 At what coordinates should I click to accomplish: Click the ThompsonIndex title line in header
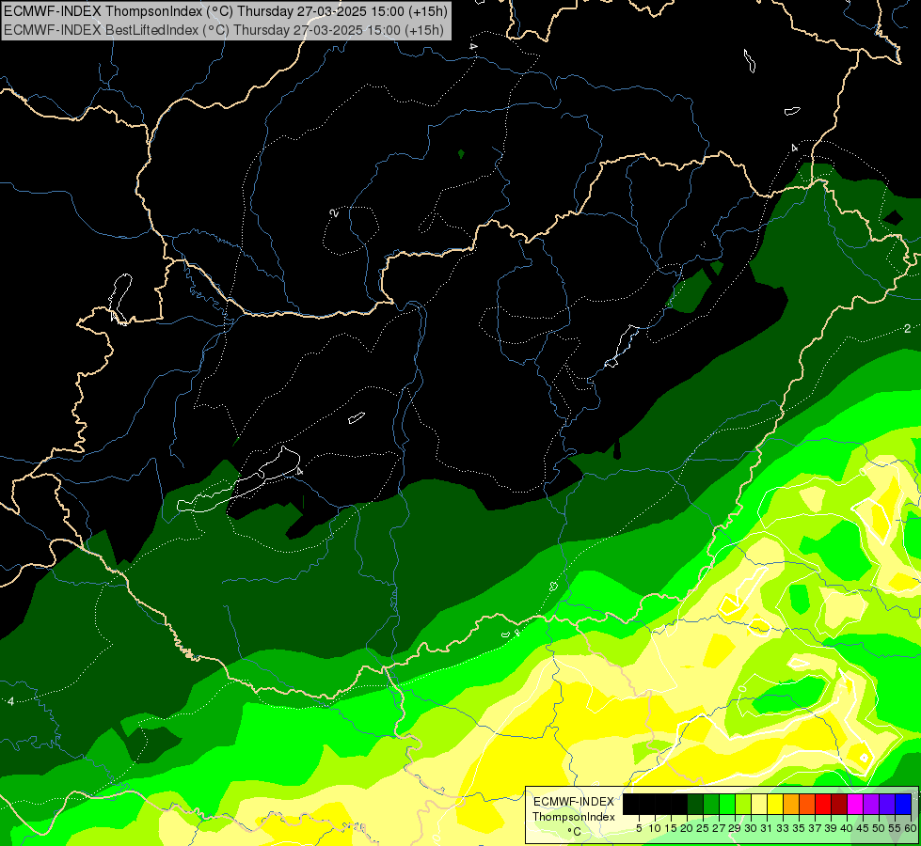226,10
